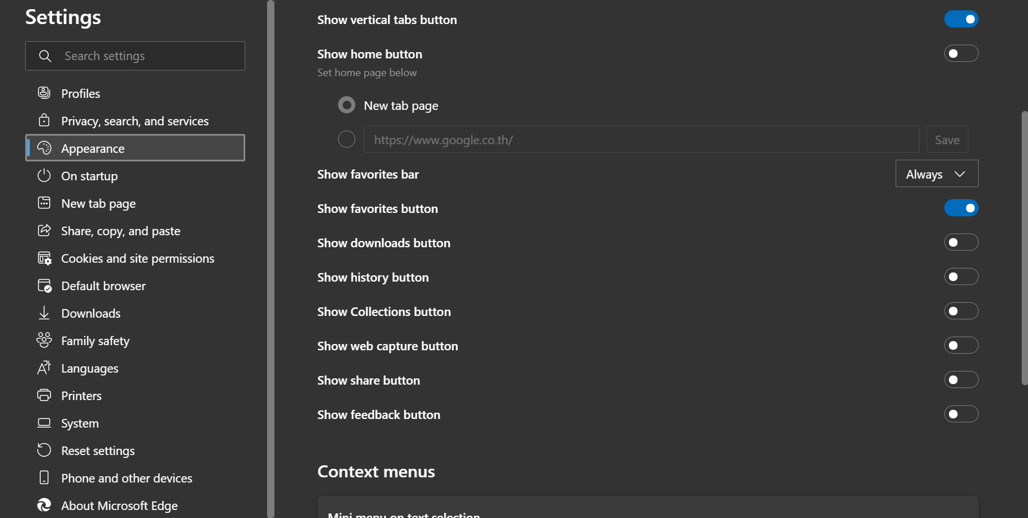
Task: Click the Default browser icon
Action: coord(44,286)
